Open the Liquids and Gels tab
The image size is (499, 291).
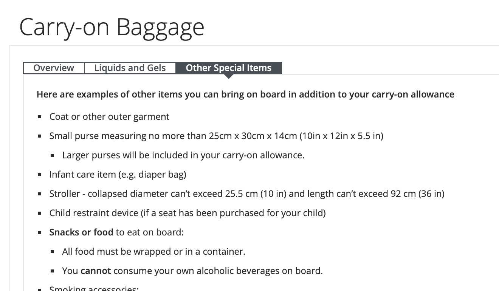[x=130, y=68]
